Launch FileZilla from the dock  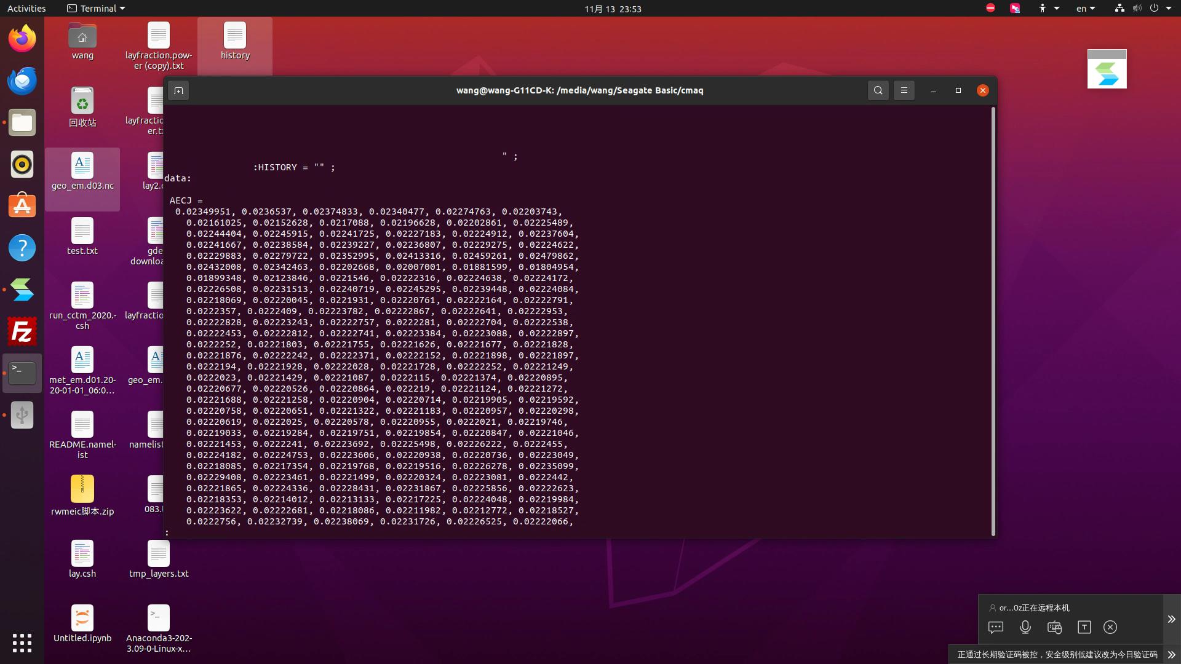pyautogui.click(x=22, y=332)
